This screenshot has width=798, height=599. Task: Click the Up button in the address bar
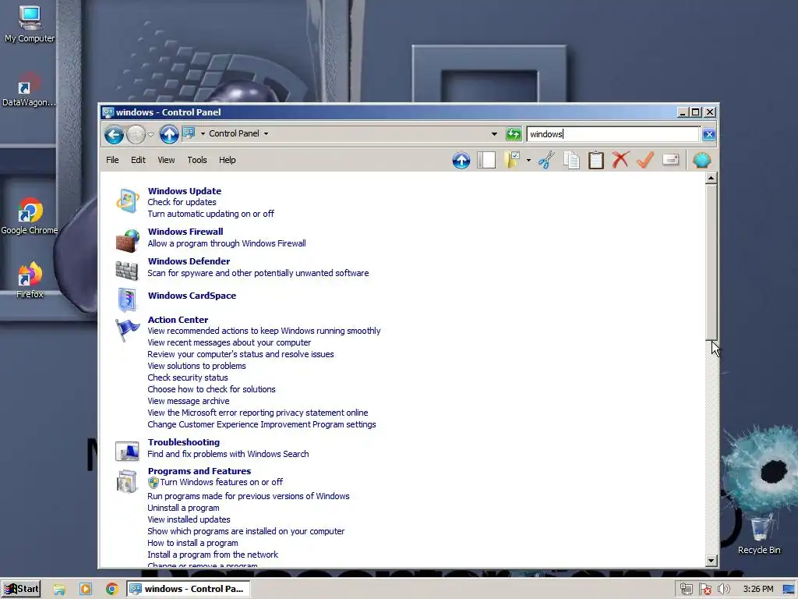tap(169, 134)
